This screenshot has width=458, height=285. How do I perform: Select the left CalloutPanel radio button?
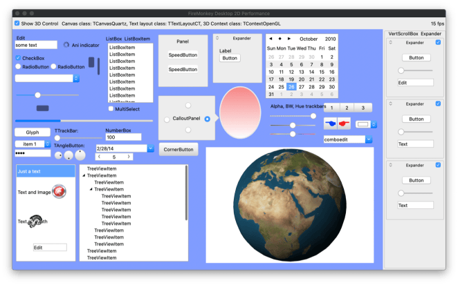click(x=167, y=119)
